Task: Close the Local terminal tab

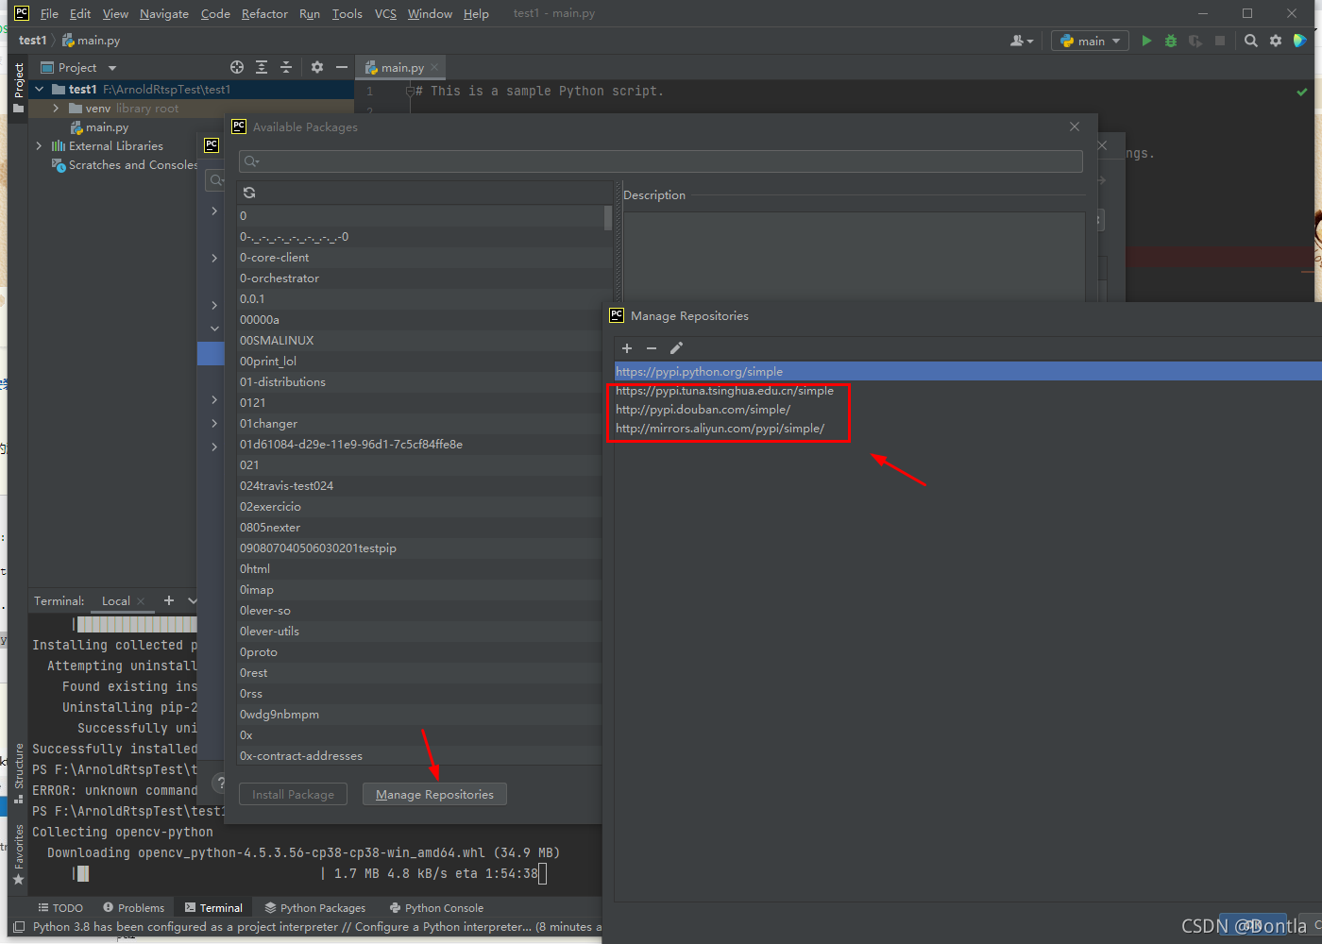Action: (x=141, y=601)
